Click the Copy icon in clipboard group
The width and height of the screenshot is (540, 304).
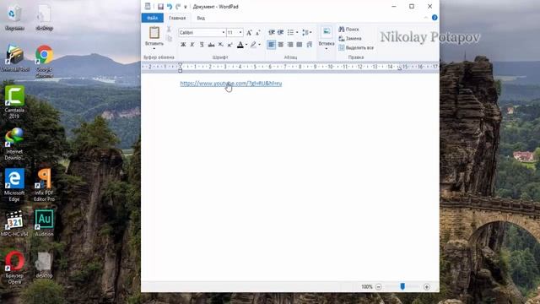169,38
